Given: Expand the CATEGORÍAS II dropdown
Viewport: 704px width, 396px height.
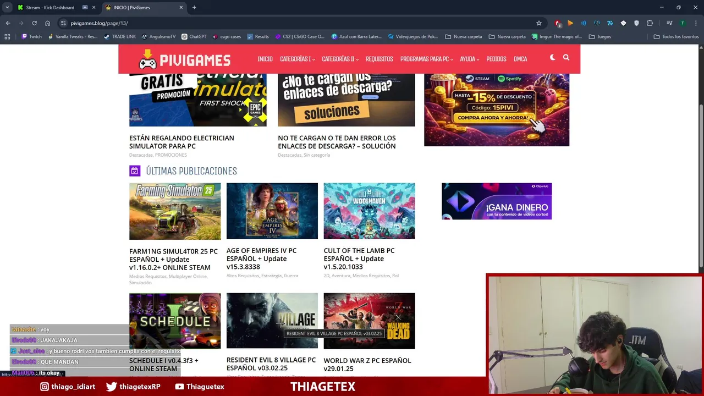Looking at the screenshot, I should pyautogui.click(x=340, y=59).
